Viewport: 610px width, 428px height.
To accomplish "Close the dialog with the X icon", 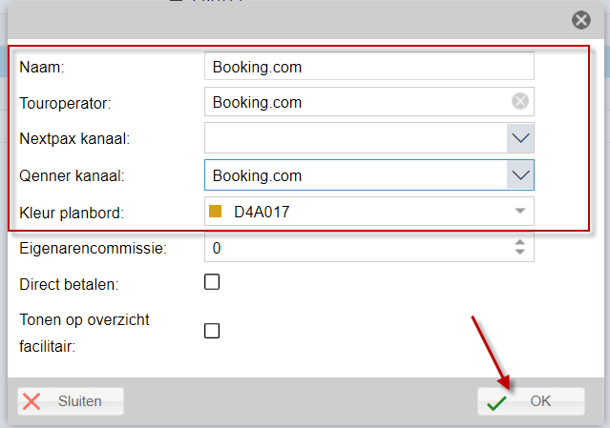I will click(x=581, y=20).
